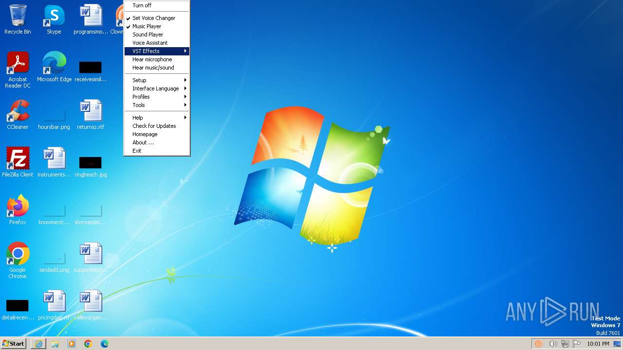The height and width of the screenshot is (350, 623).
Task: Open the FileZilla Client shortcut
Action: coord(18,162)
